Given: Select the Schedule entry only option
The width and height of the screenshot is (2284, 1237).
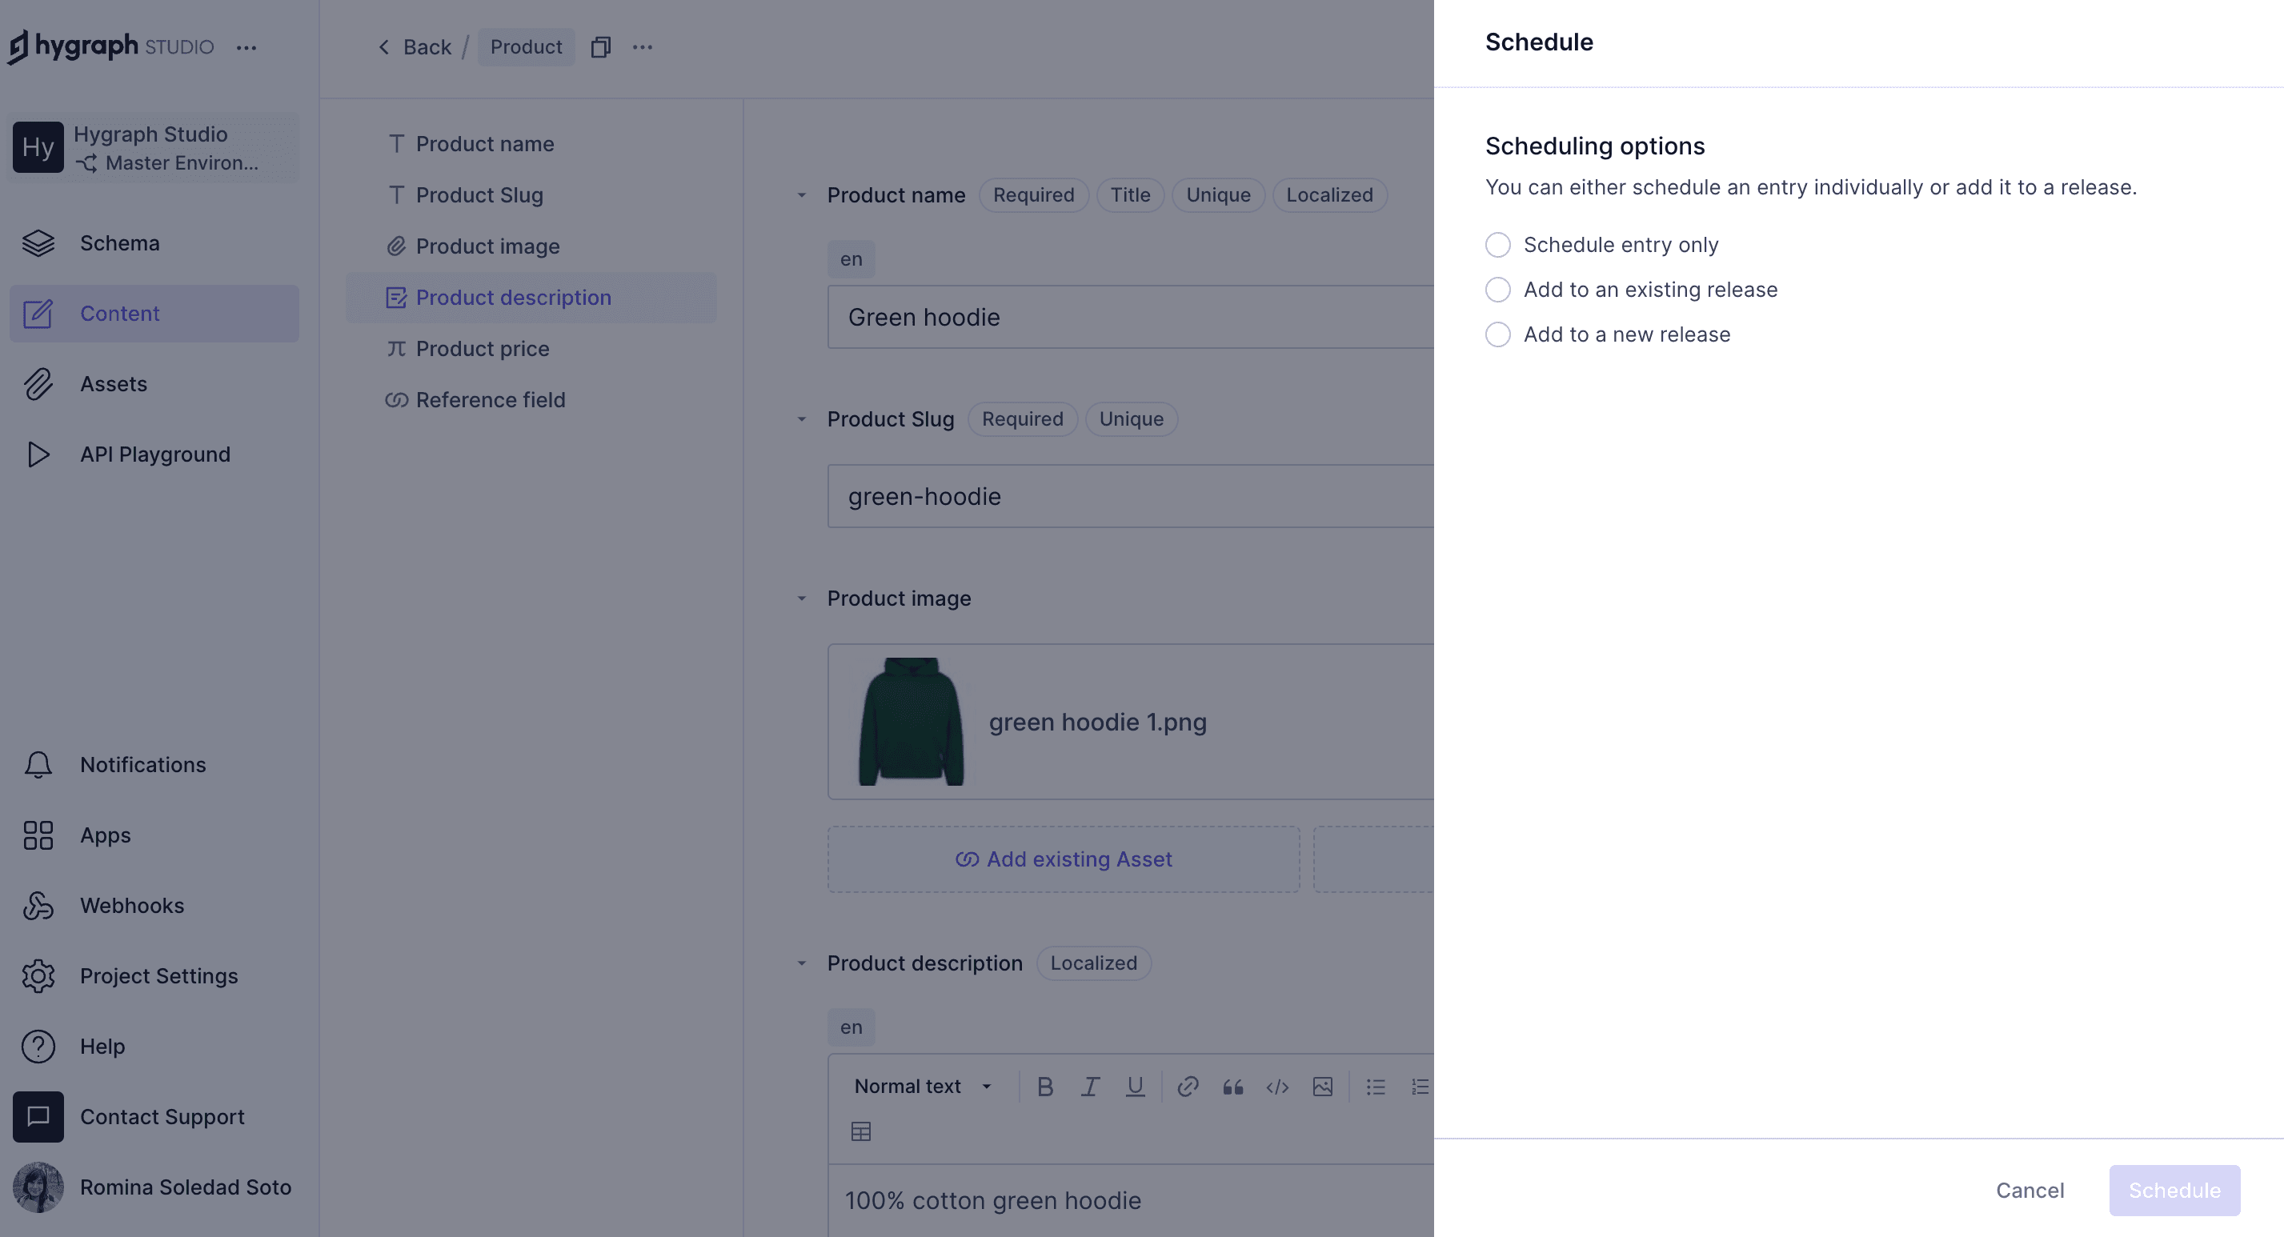Looking at the screenshot, I should 1497,245.
